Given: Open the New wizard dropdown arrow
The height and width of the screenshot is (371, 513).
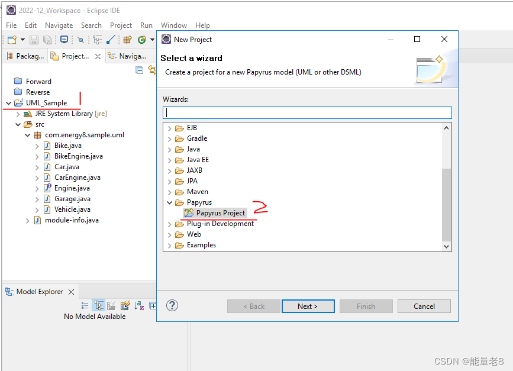Looking at the screenshot, I should click(x=22, y=40).
